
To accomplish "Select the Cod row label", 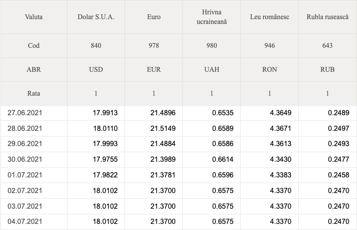I will [34, 46].
